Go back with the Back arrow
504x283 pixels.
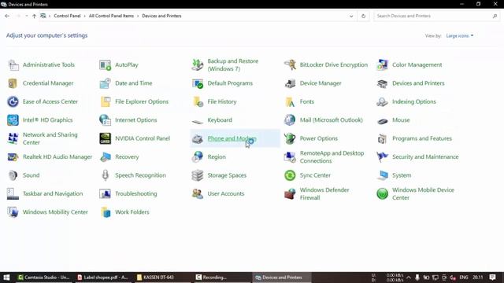point(7,16)
